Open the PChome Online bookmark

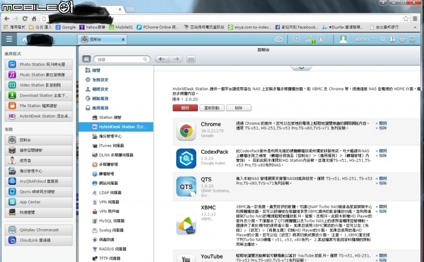[x=158, y=27]
